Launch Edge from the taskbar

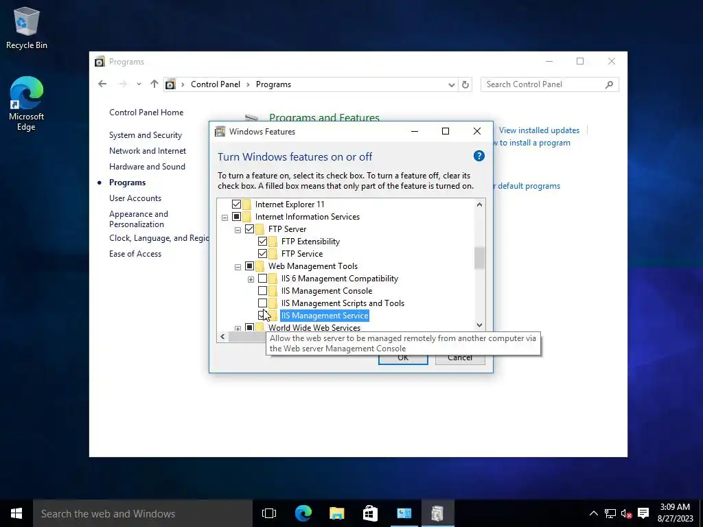(303, 513)
